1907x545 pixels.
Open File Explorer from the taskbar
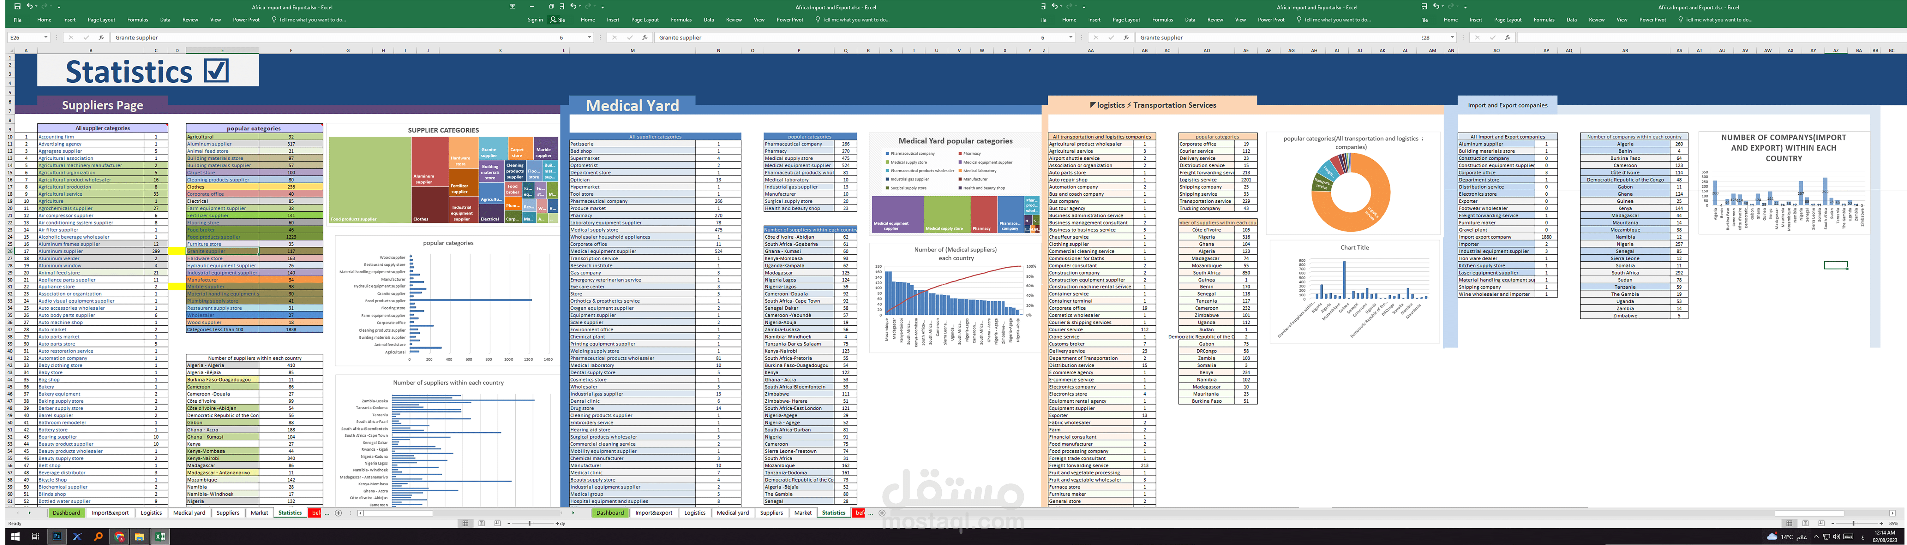tap(139, 537)
